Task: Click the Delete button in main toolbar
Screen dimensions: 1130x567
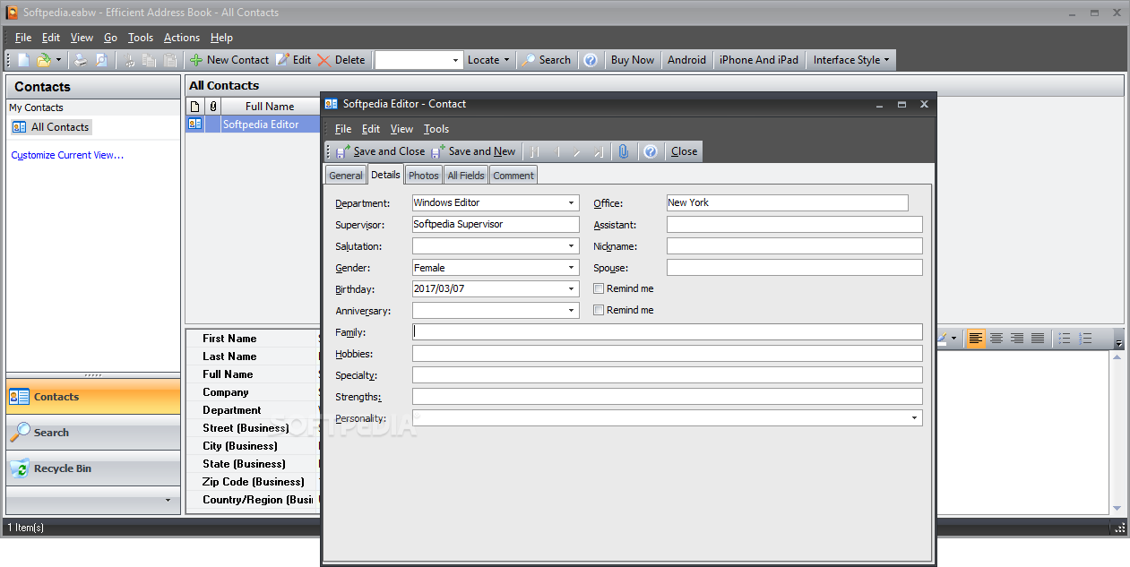Action: [341, 60]
